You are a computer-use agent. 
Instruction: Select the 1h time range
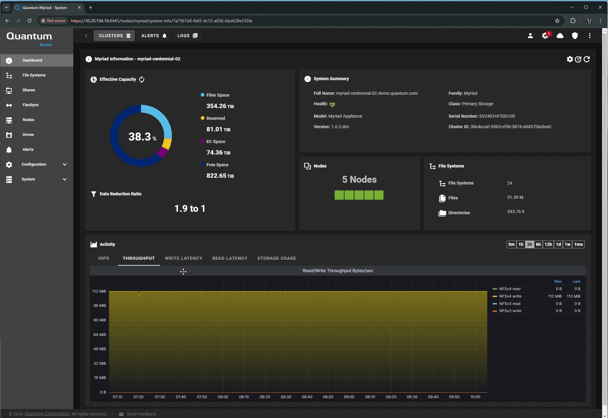(521, 245)
